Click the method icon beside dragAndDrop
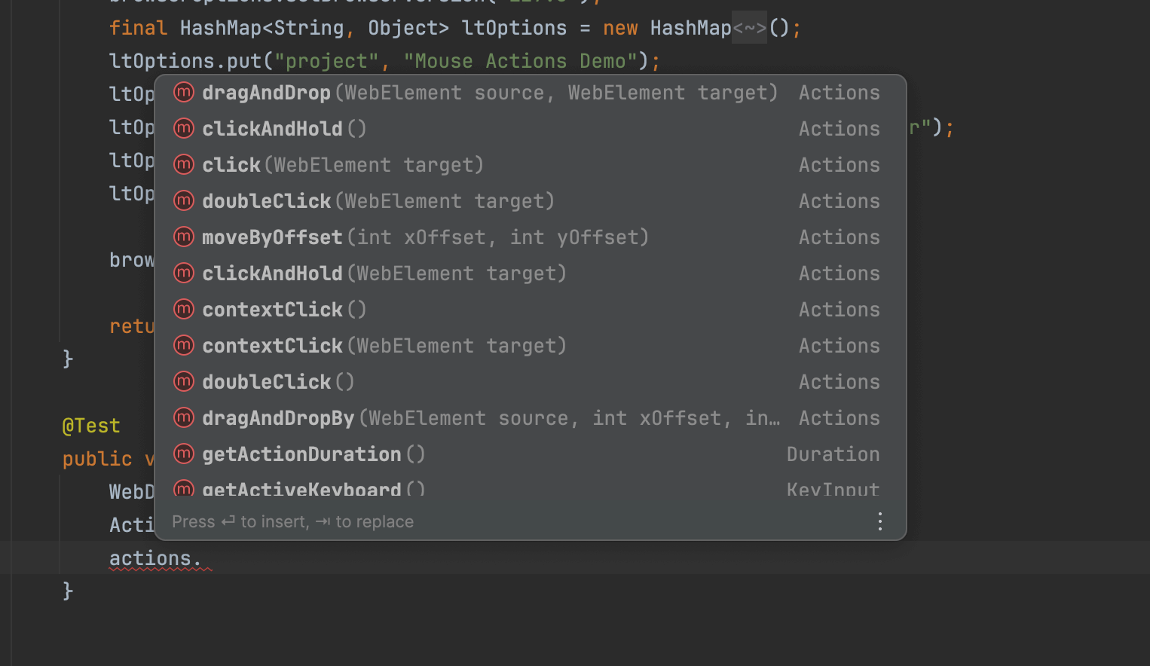The width and height of the screenshot is (1150, 666). (x=183, y=92)
